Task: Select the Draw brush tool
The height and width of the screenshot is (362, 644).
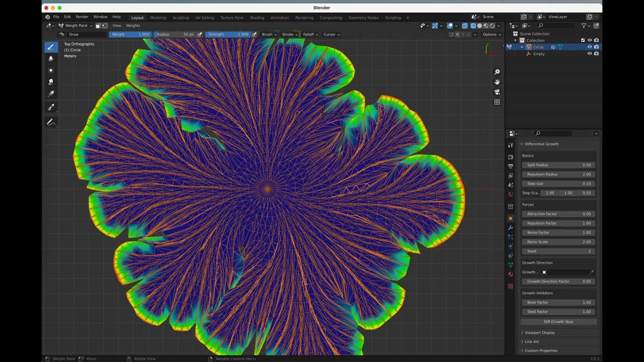Action: [51, 47]
